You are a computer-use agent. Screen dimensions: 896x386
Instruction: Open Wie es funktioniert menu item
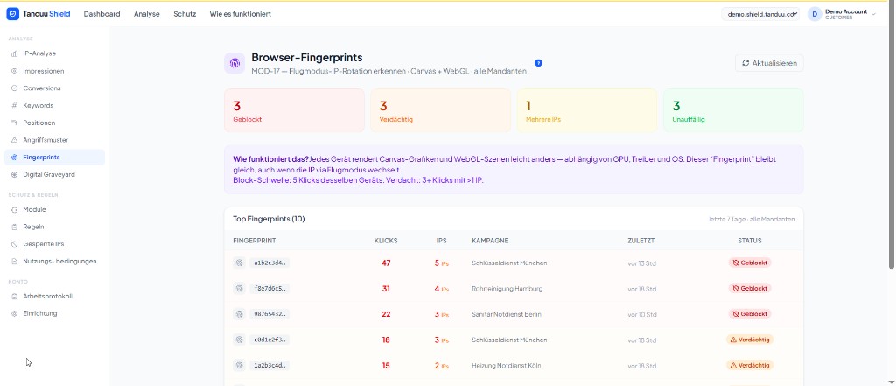point(240,14)
